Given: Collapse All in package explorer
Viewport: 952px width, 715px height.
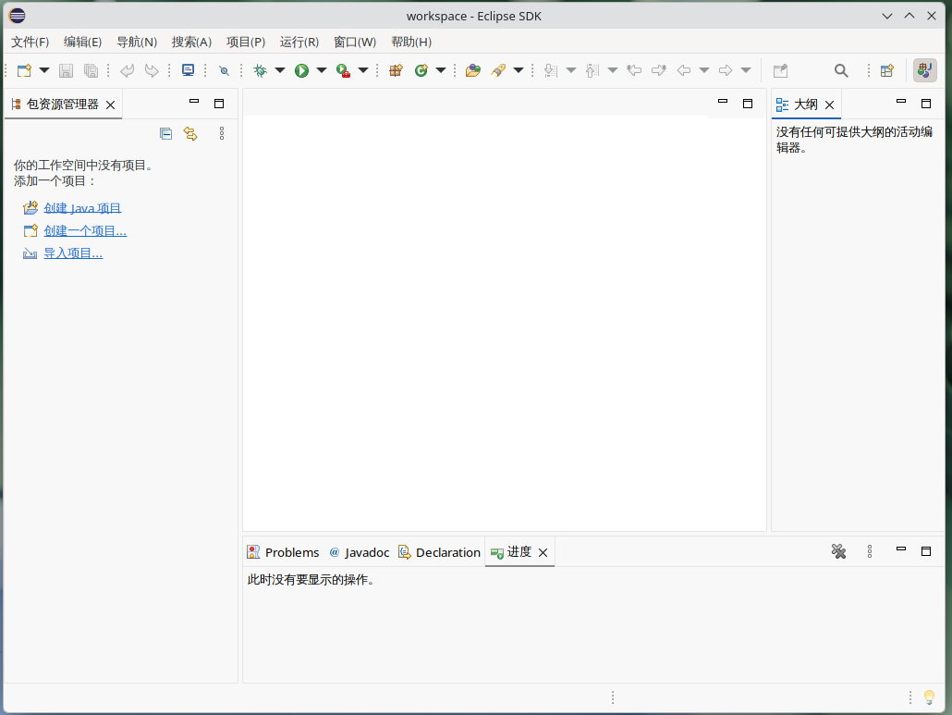Looking at the screenshot, I should tap(165, 133).
